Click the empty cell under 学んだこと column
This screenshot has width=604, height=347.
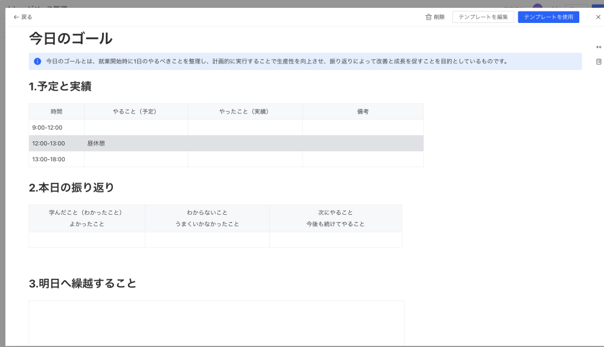87,240
